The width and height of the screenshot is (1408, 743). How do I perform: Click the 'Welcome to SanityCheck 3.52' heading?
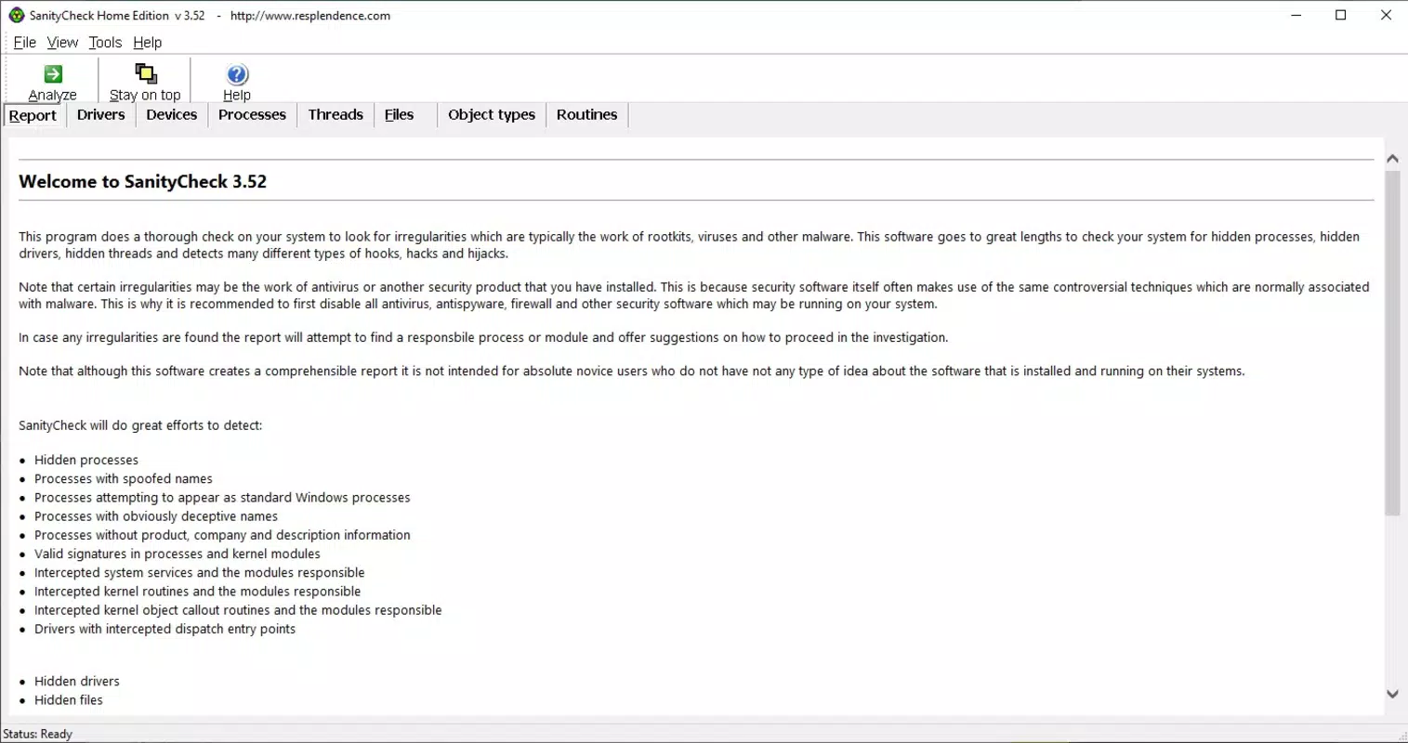(x=143, y=182)
